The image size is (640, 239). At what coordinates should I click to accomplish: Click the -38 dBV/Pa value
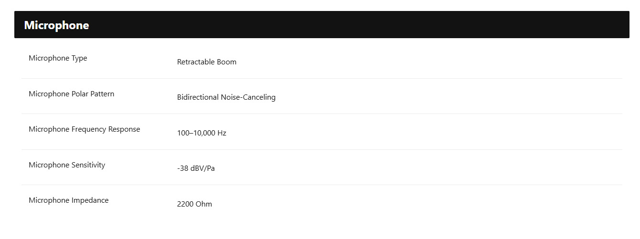[x=196, y=168]
